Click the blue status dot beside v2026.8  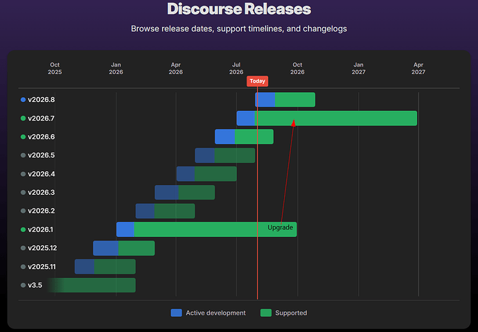pyautogui.click(x=23, y=100)
